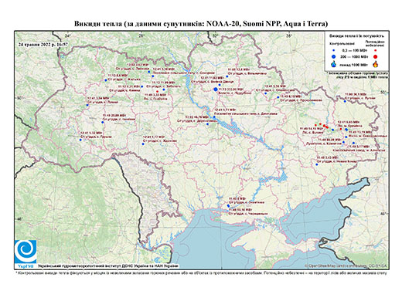
Task: Click the legend text '200 — 1000 МВт'
Action: coord(353,56)
